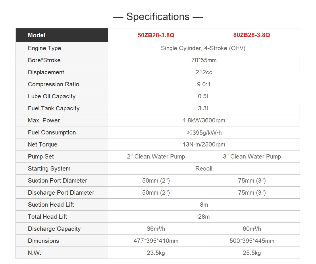316x264 pixels.
Task: Select the 477*395*410mm dimensions cell
Action: (x=156, y=241)
